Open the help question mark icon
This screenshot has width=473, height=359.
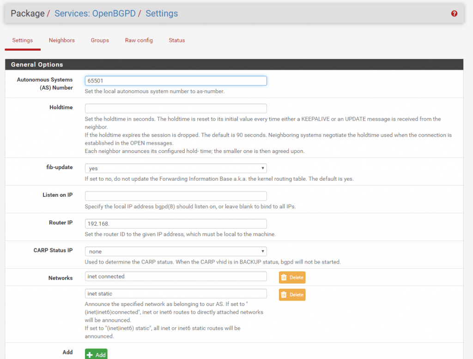coord(454,13)
